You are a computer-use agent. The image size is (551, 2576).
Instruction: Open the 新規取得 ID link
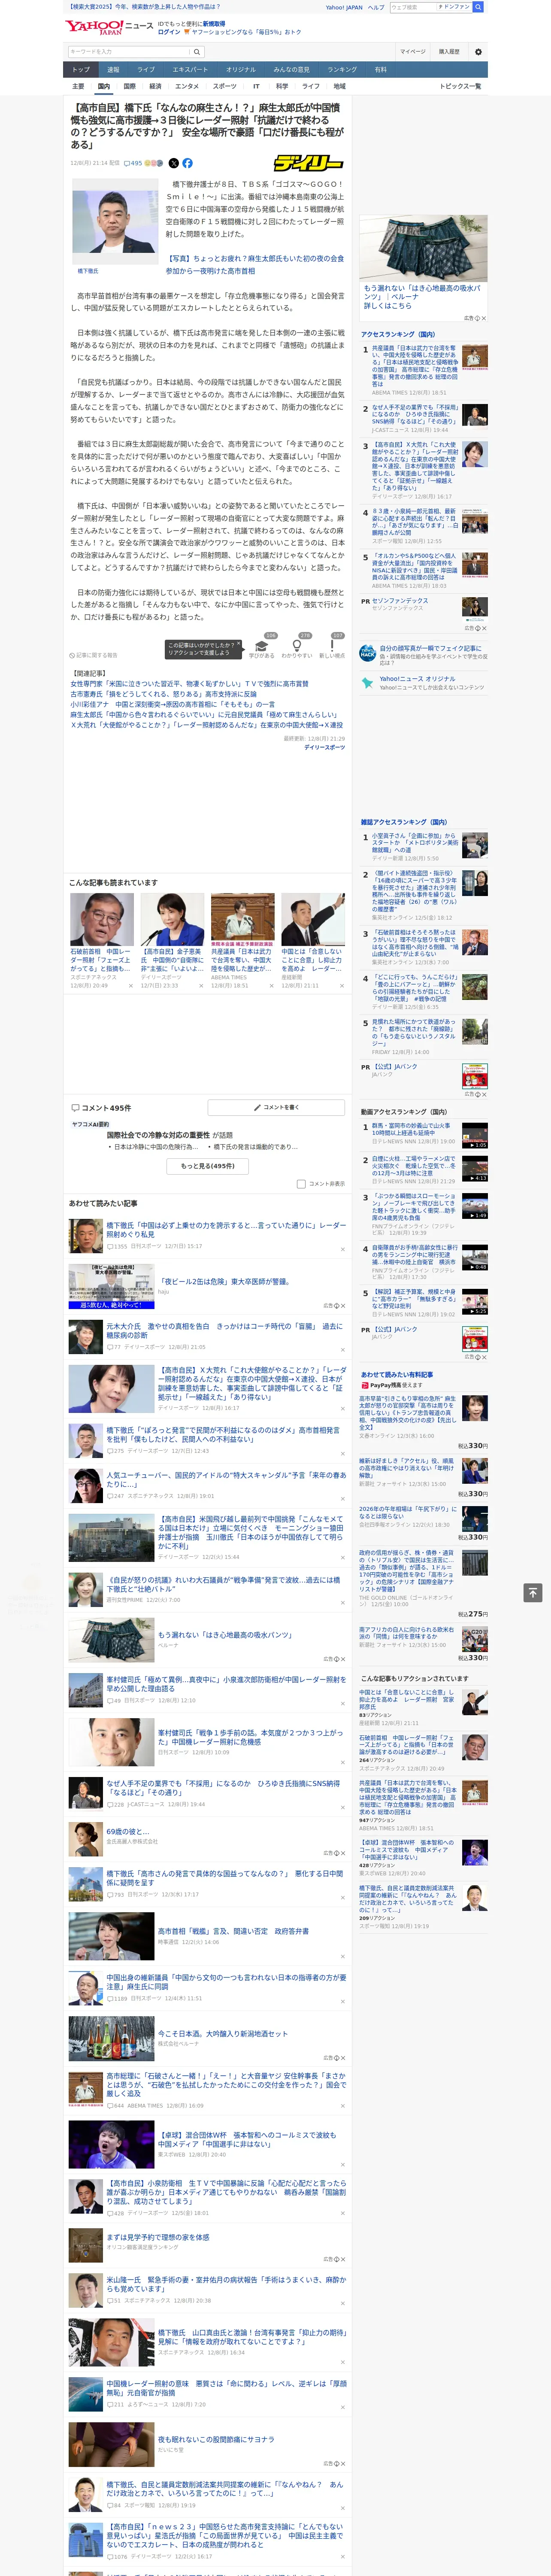(214, 23)
